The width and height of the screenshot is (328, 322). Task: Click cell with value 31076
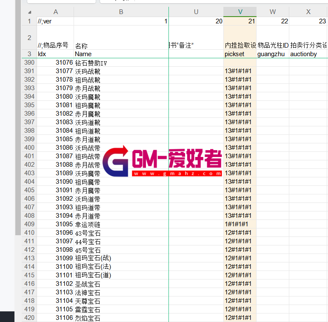(55, 63)
